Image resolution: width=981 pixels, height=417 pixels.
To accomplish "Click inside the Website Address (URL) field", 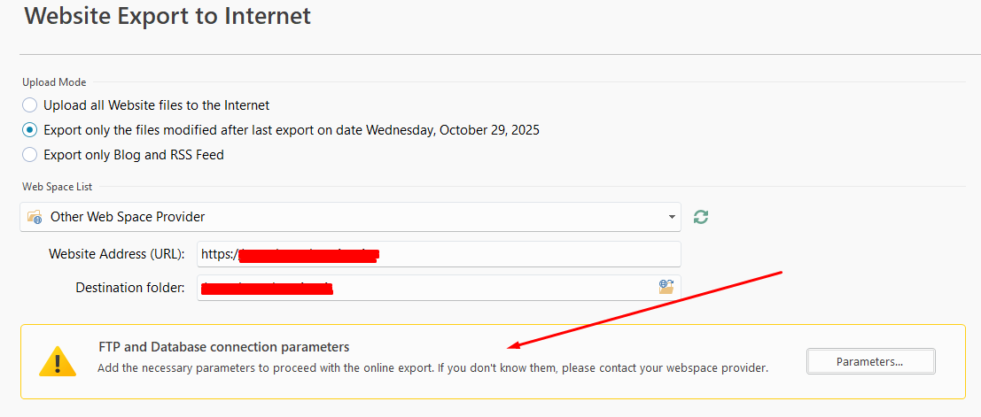I will 532,254.
